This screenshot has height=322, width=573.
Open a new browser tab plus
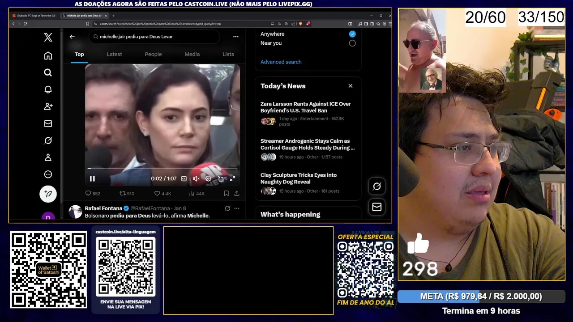coord(113,16)
